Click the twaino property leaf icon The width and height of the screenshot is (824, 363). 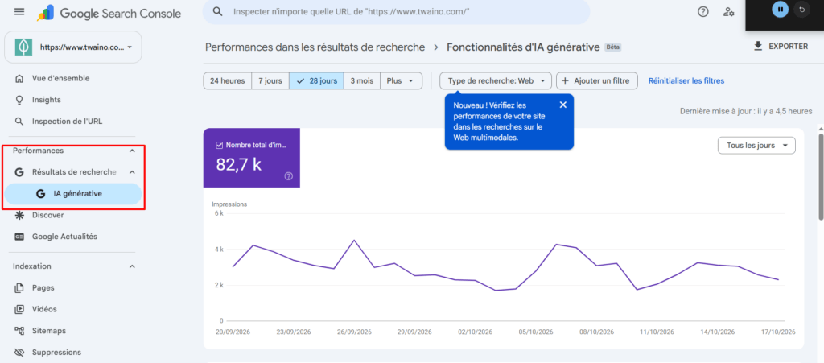click(x=22, y=47)
